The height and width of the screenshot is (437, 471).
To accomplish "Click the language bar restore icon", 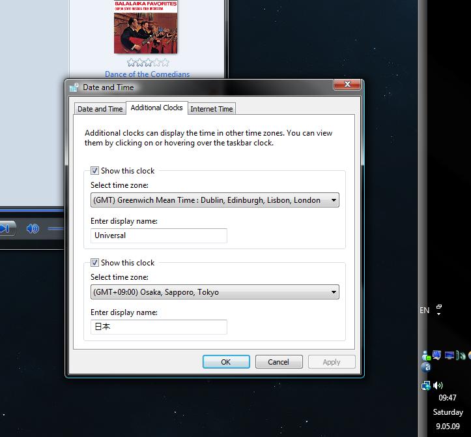I will tap(440, 307).
